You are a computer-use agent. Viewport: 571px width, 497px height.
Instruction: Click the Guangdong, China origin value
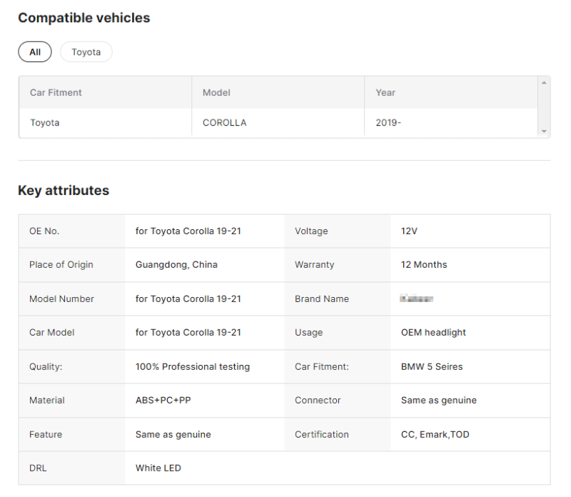(x=176, y=265)
